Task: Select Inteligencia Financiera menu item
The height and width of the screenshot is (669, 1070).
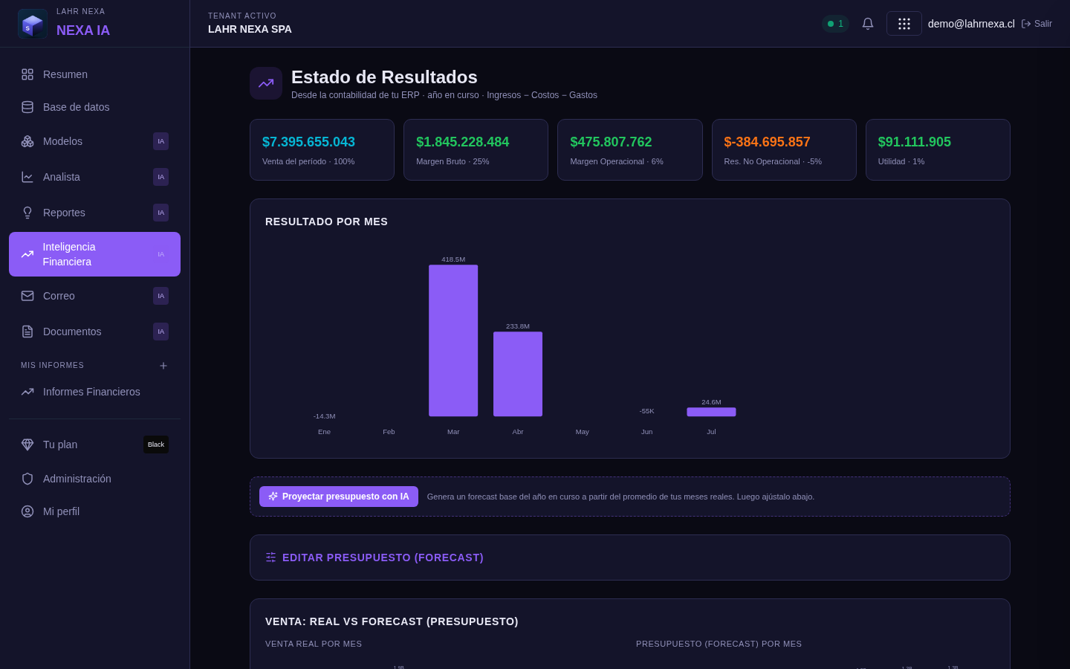Action: pyautogui.click(x=94, y=254)
